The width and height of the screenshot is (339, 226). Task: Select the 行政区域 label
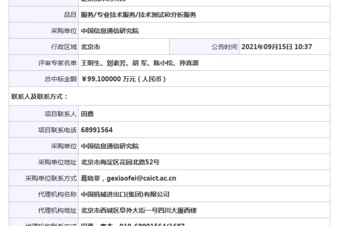64,47
